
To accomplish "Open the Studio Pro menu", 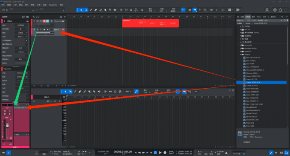I will [53, 5].
